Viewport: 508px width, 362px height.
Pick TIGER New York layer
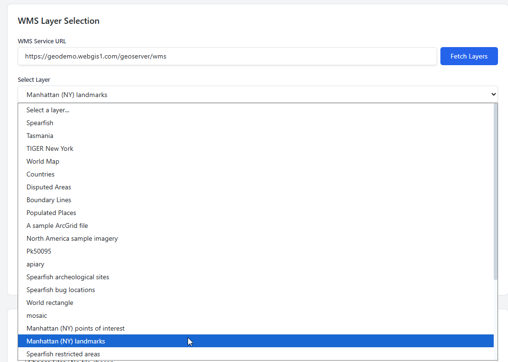click(x=50, y=148)
